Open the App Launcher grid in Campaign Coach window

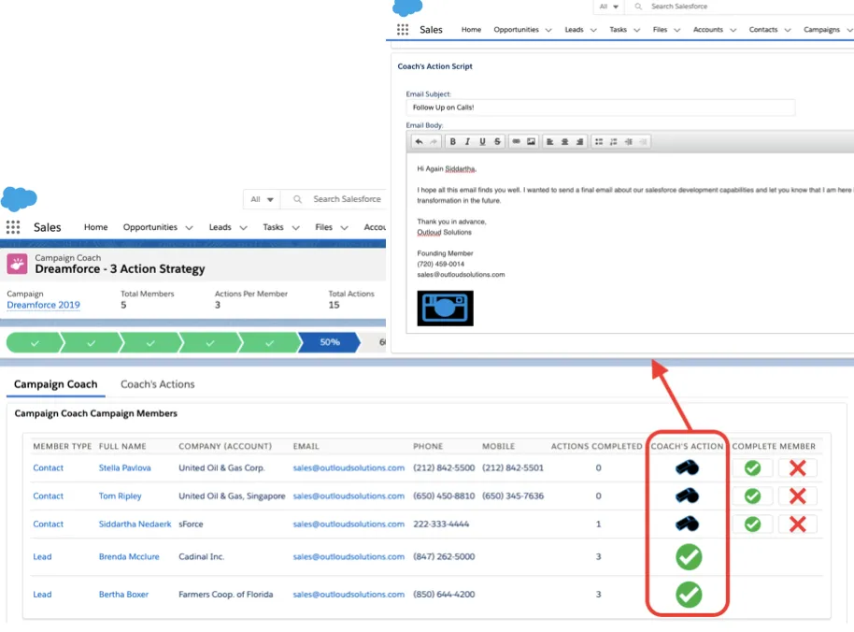pyautogui.click(x=13, y=227)
